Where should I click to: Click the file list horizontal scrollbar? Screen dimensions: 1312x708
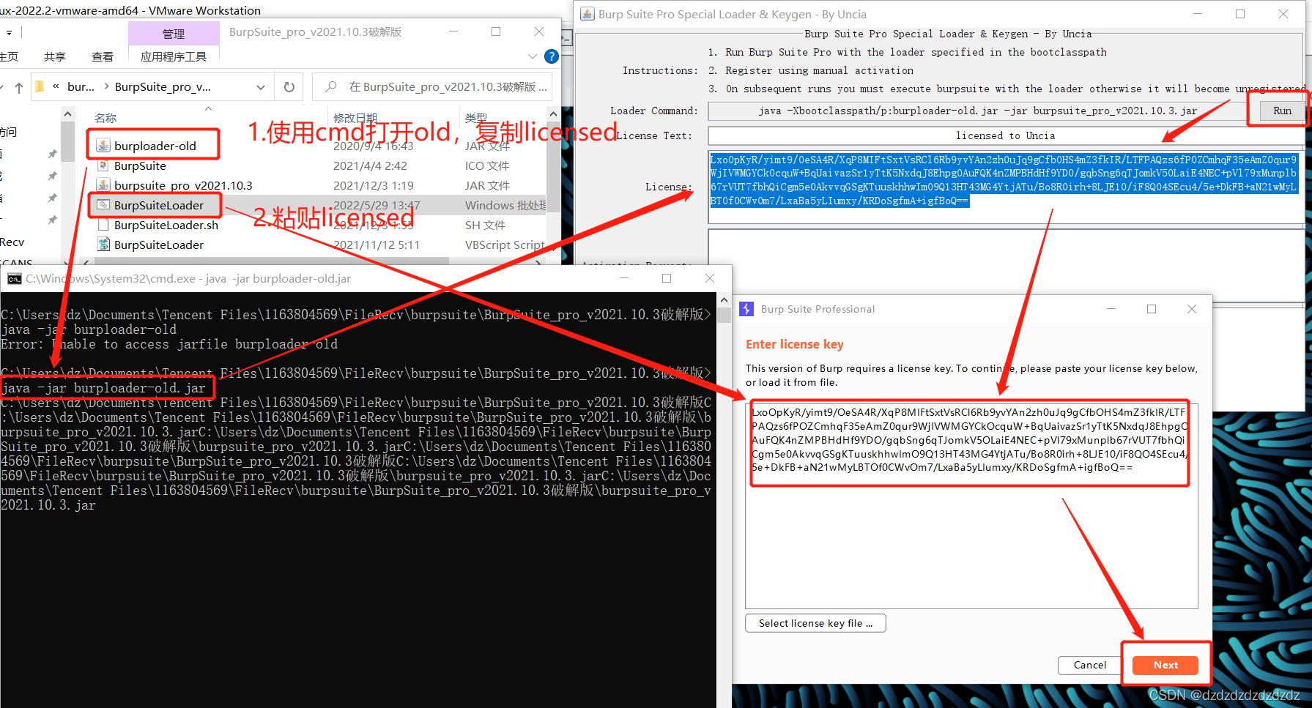click(272, 261)
